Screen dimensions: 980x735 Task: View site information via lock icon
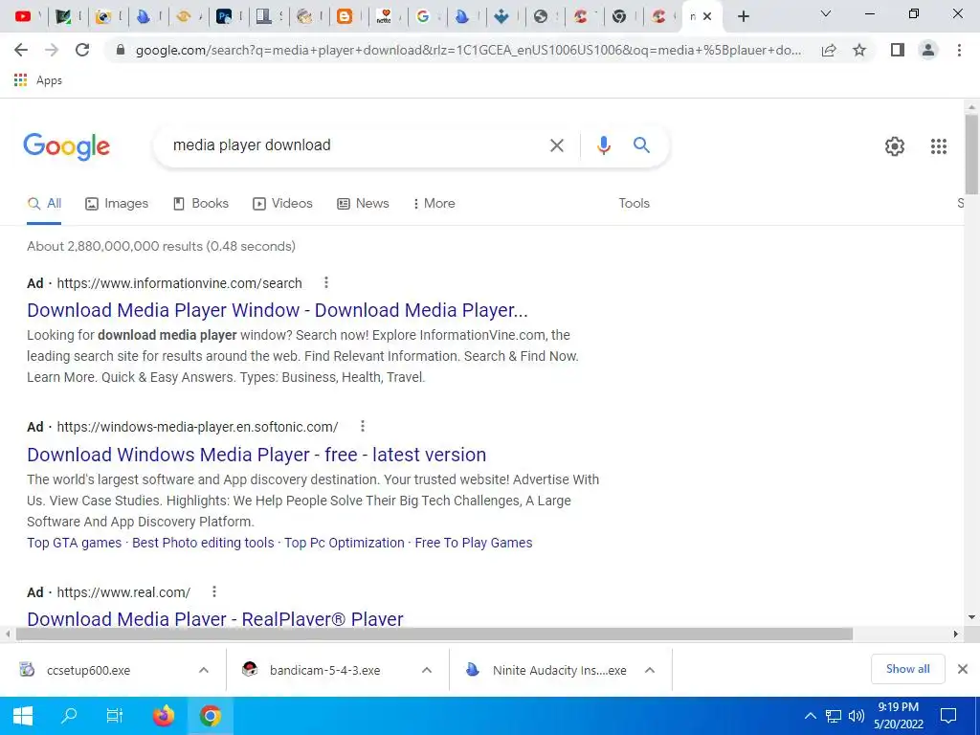[x=121, y=50]
